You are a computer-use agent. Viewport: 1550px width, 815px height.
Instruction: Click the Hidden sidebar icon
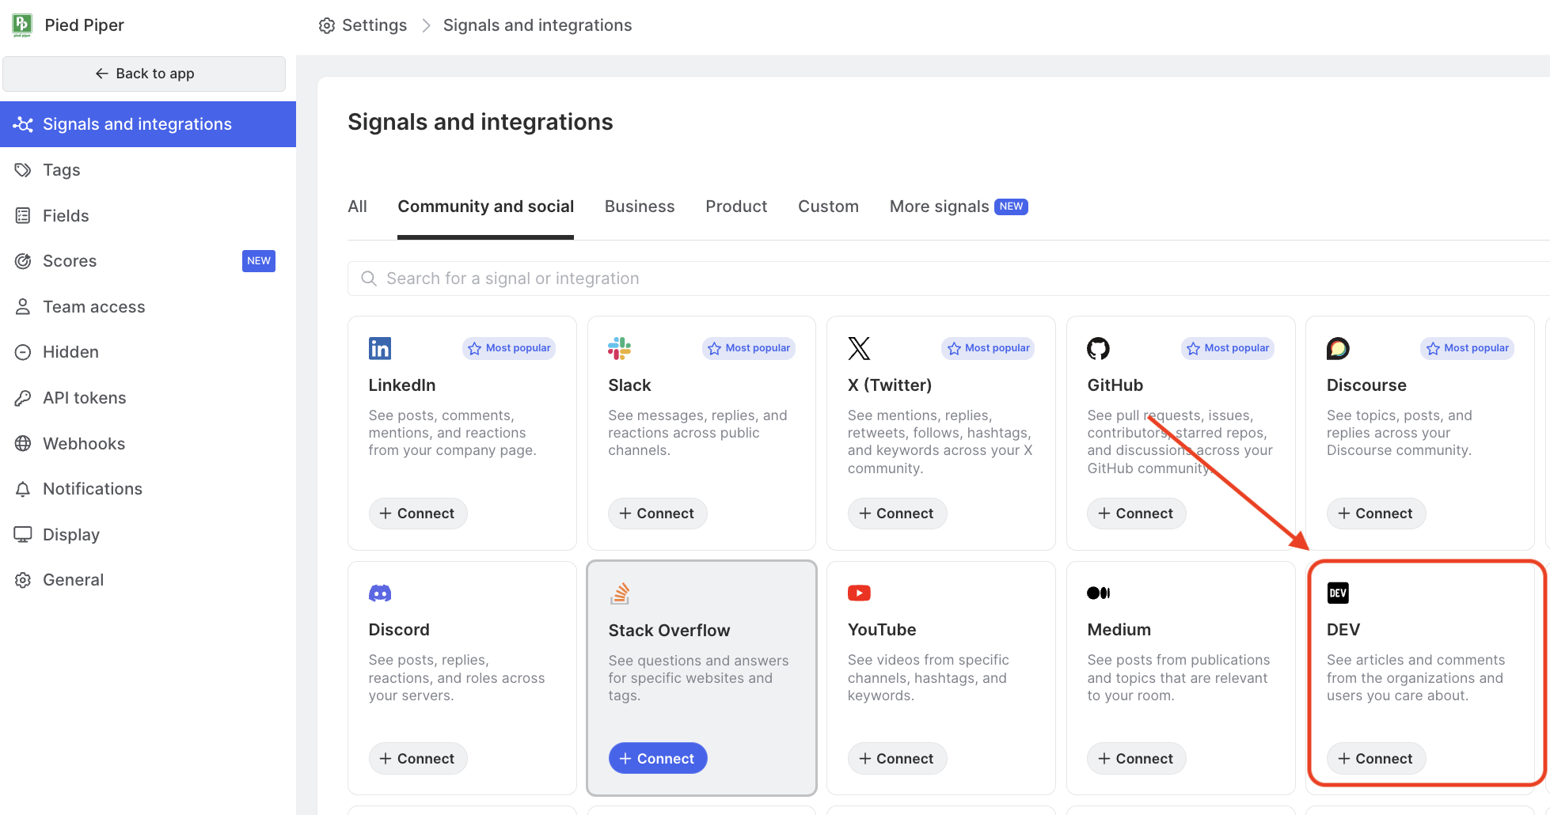(x=23, y=352)
